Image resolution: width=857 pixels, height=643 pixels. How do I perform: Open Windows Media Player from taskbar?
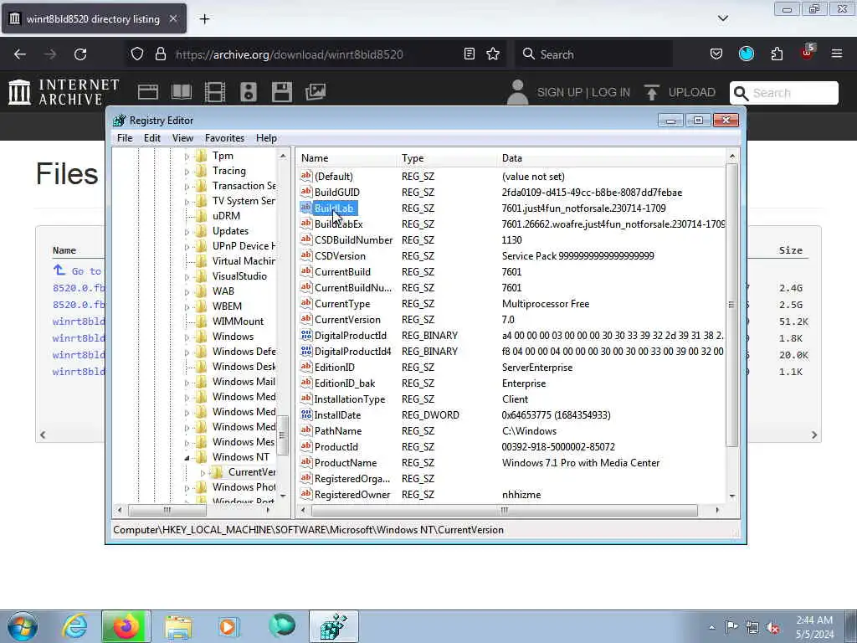[x=228, y=626]
